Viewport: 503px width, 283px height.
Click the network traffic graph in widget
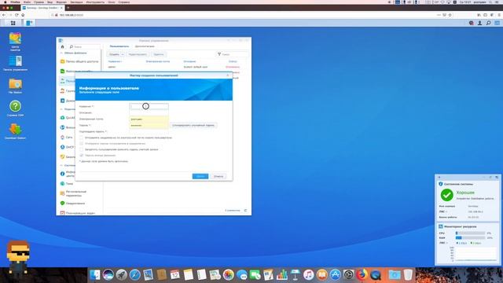[x=475, y=254]
